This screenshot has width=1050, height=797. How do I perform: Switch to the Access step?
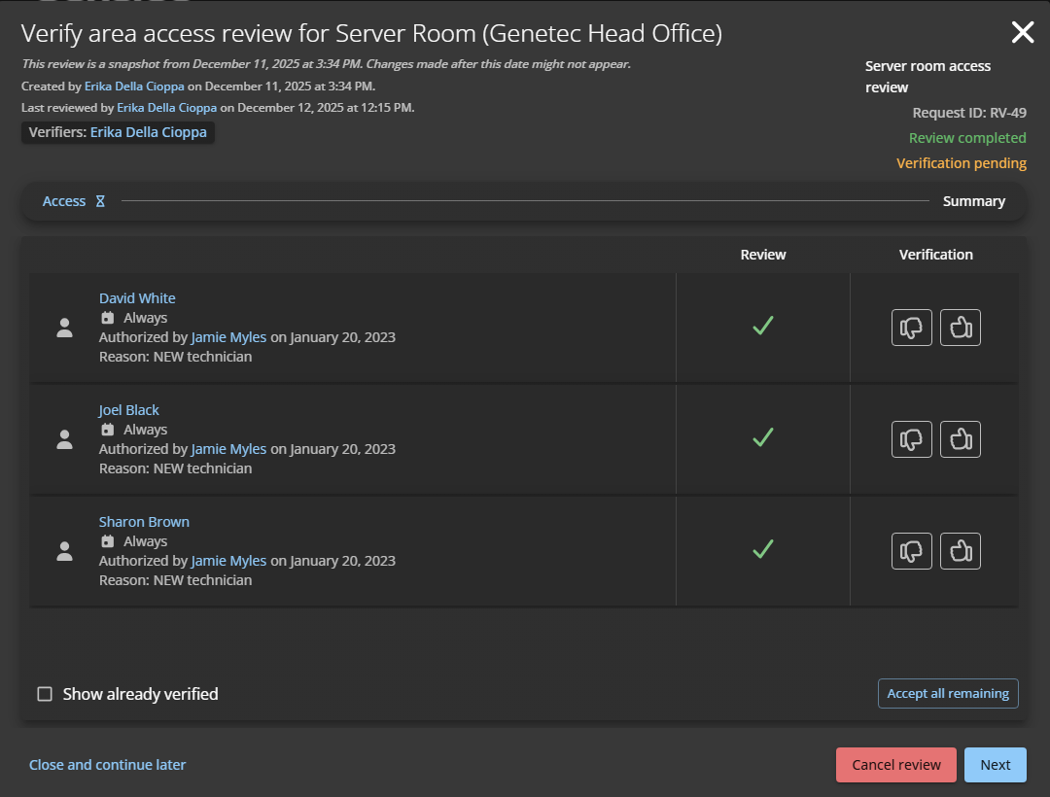click(x=65, y=201)
